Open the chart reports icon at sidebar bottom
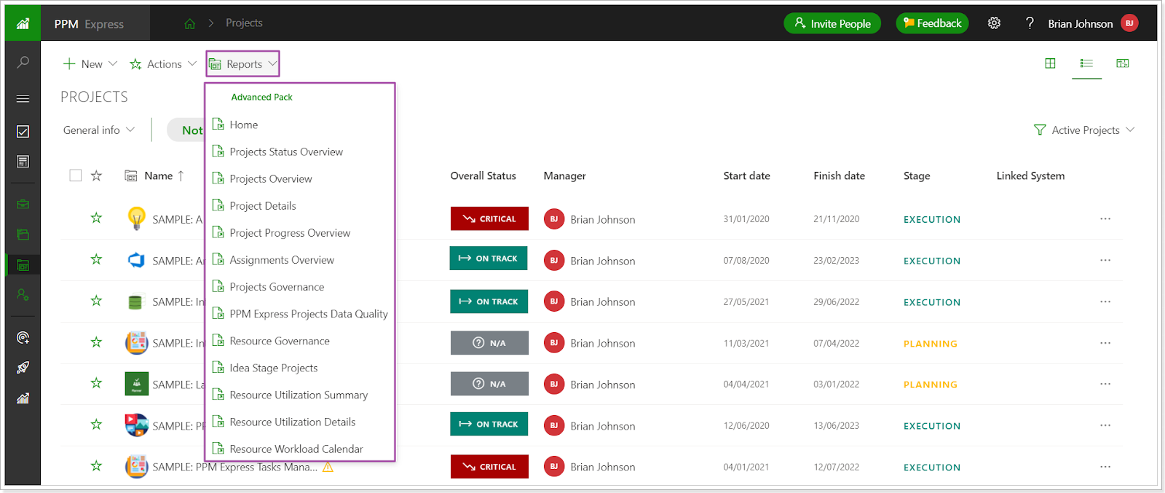The image size is (1165, 493). (23, 398)
